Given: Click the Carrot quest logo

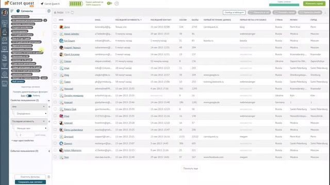Looking at the screenshot, I should coord(19,4).
